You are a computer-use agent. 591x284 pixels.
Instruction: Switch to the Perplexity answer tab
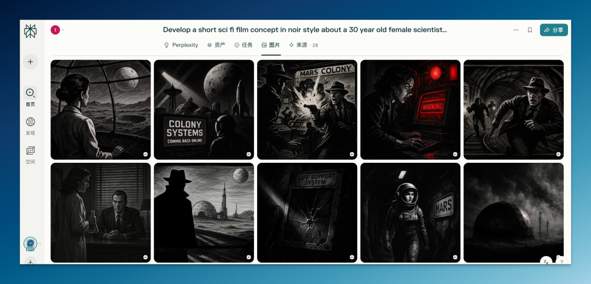click(x=181, y=45)
